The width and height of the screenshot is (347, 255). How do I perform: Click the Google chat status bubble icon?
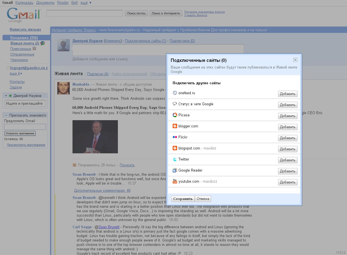[175, 104]
